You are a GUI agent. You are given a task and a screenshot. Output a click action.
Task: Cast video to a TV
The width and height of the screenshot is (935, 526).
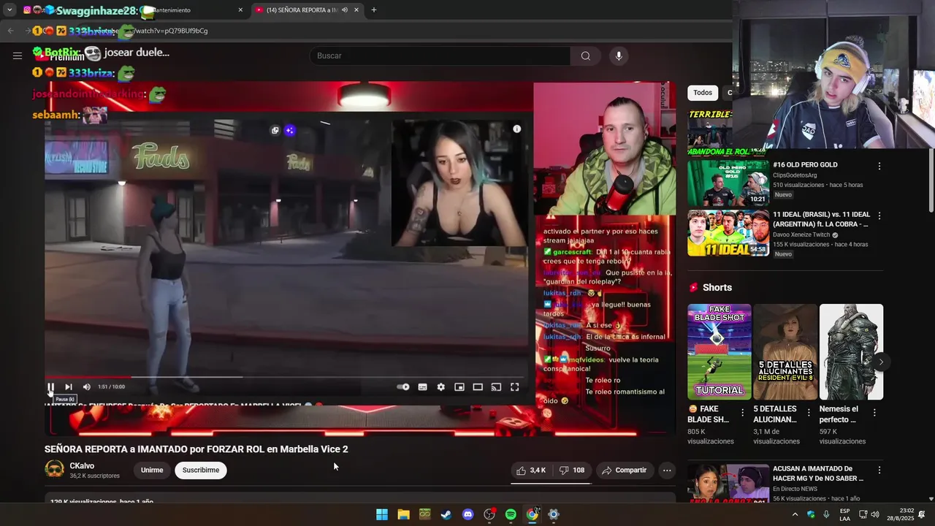point(496,387)
